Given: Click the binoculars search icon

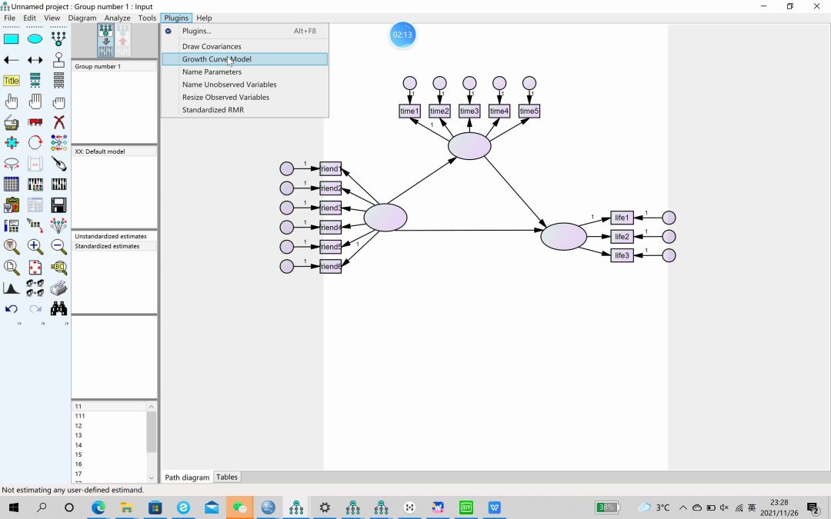Looking at the screenshot, I should coord(58,309).
